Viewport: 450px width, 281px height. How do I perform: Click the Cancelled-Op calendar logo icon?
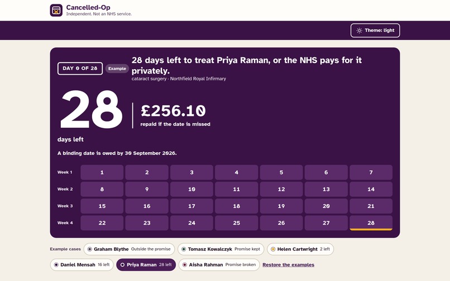[x=56, y=11]
